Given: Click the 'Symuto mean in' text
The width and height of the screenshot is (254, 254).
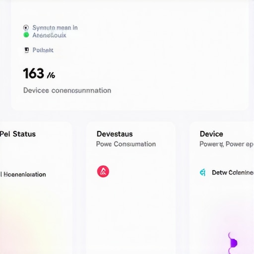Looking at the screenshot, I should (x=55, y=28).
